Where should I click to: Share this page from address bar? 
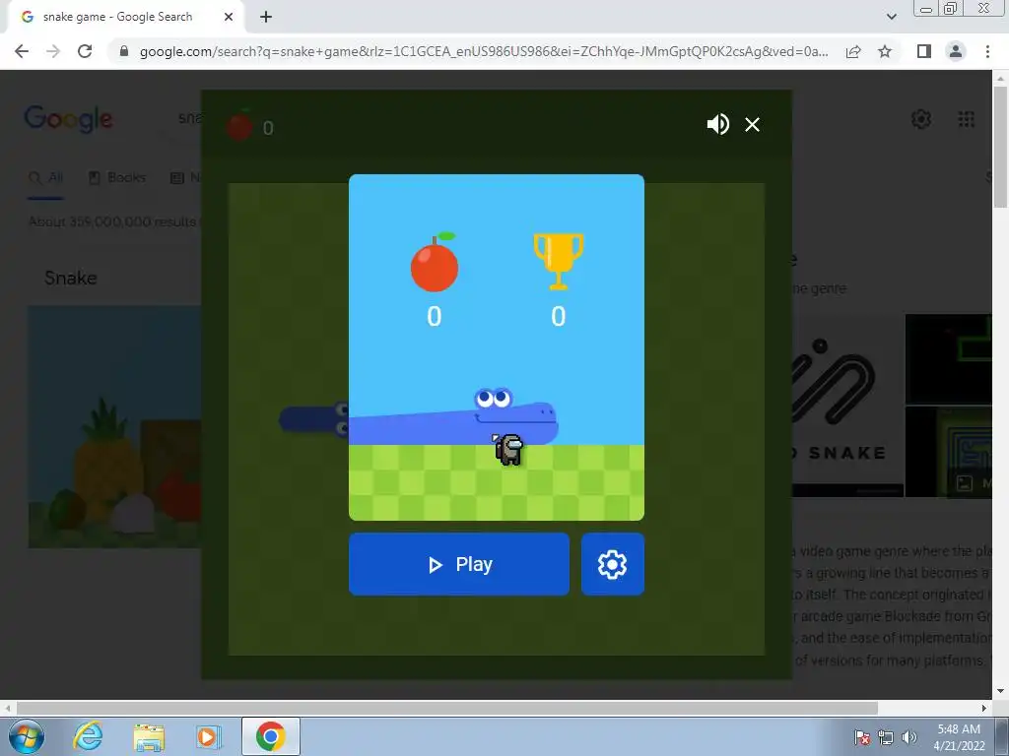point(853,51)
